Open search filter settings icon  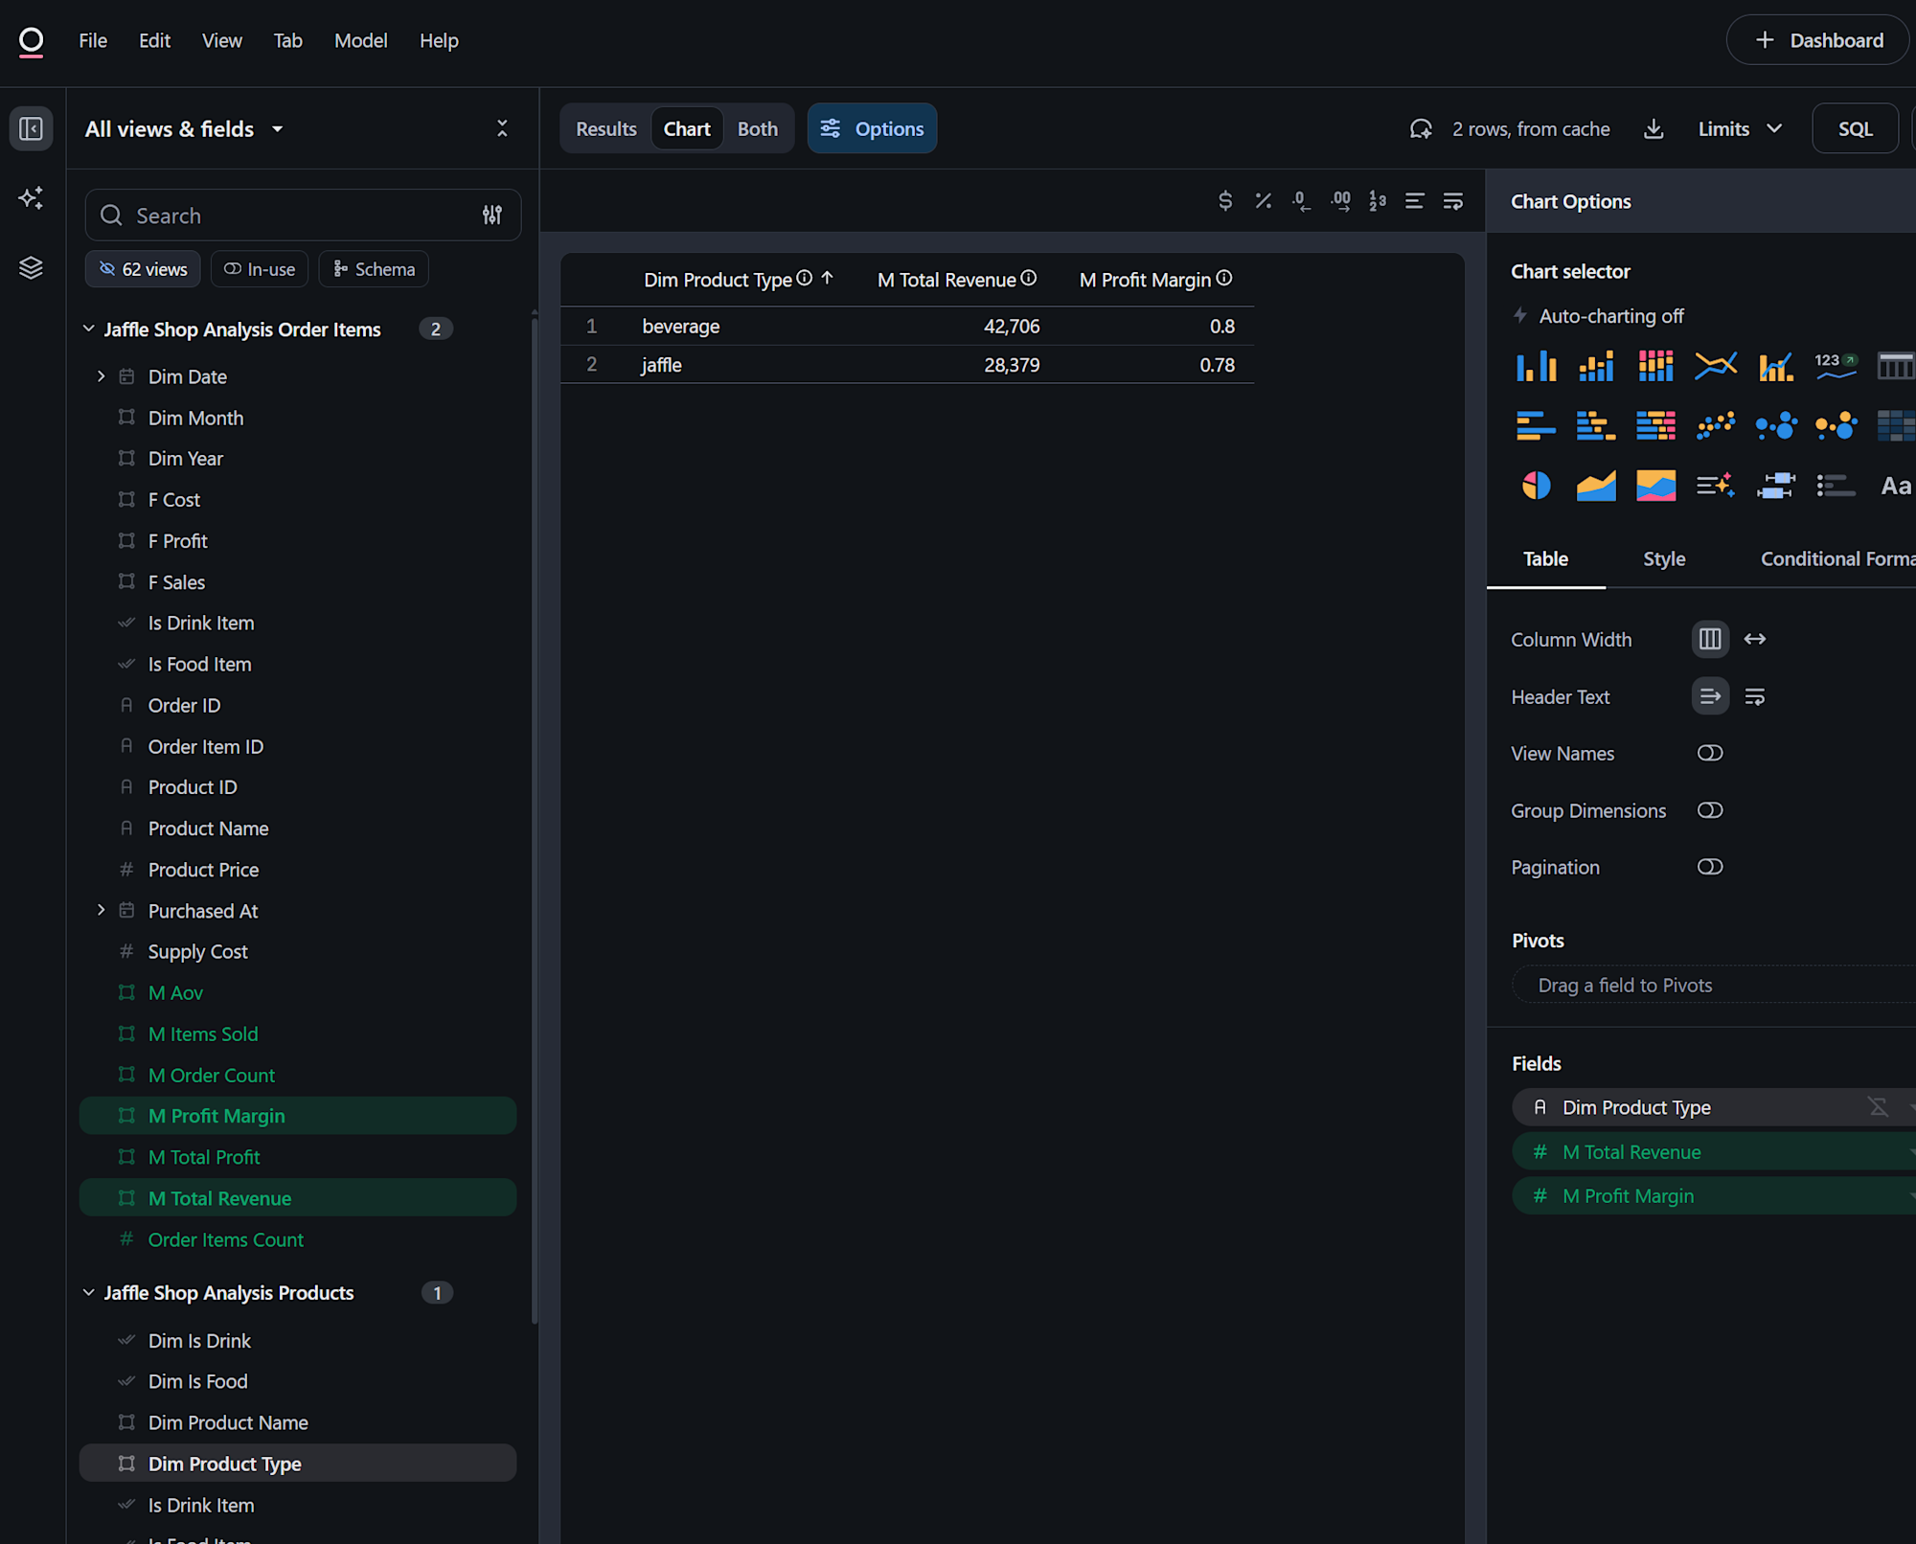tap(491, 216)
